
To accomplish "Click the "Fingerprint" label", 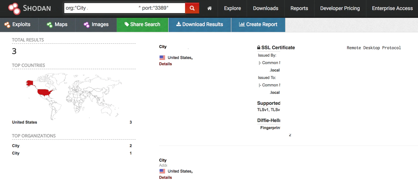I will pos(270,128).
